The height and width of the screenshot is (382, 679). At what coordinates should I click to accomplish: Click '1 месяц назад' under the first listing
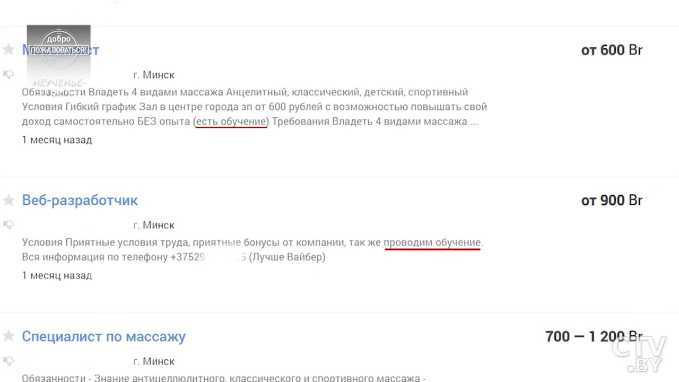[57, 140]
